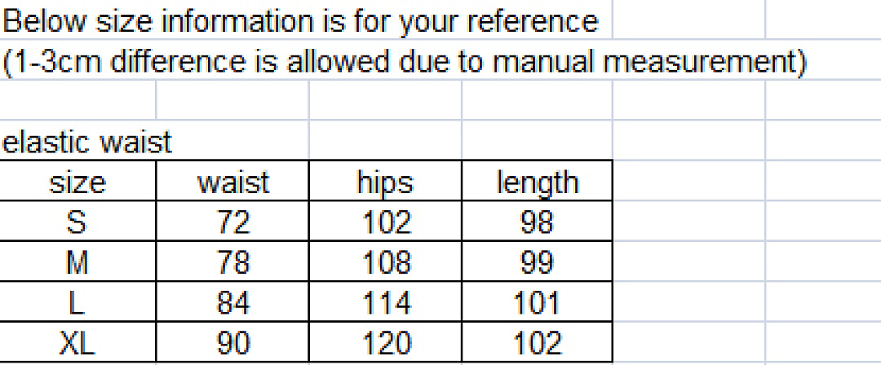The height and width of the screenshot is (365, 881).
Task: Select the cell with size M
Action: [x=77, y=261]
